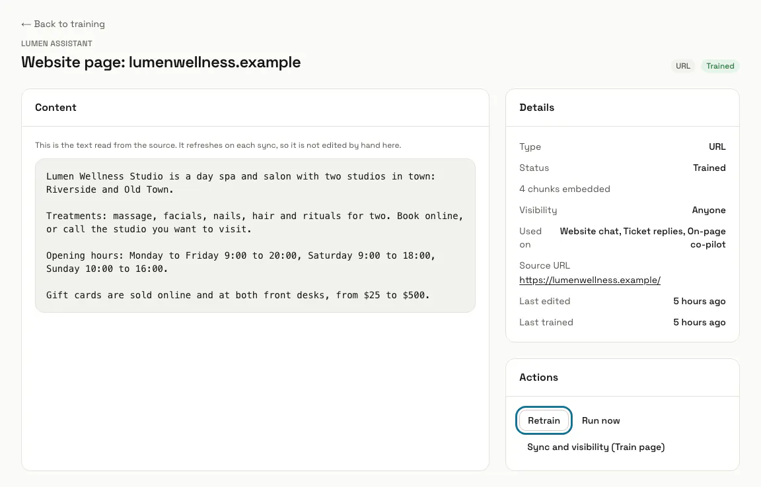
Task: Click the 'Details' panel heading
Action: coord(537,107)
